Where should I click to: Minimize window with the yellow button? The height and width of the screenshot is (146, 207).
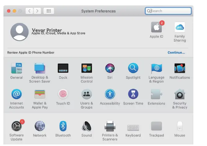[x=14, y=11]
